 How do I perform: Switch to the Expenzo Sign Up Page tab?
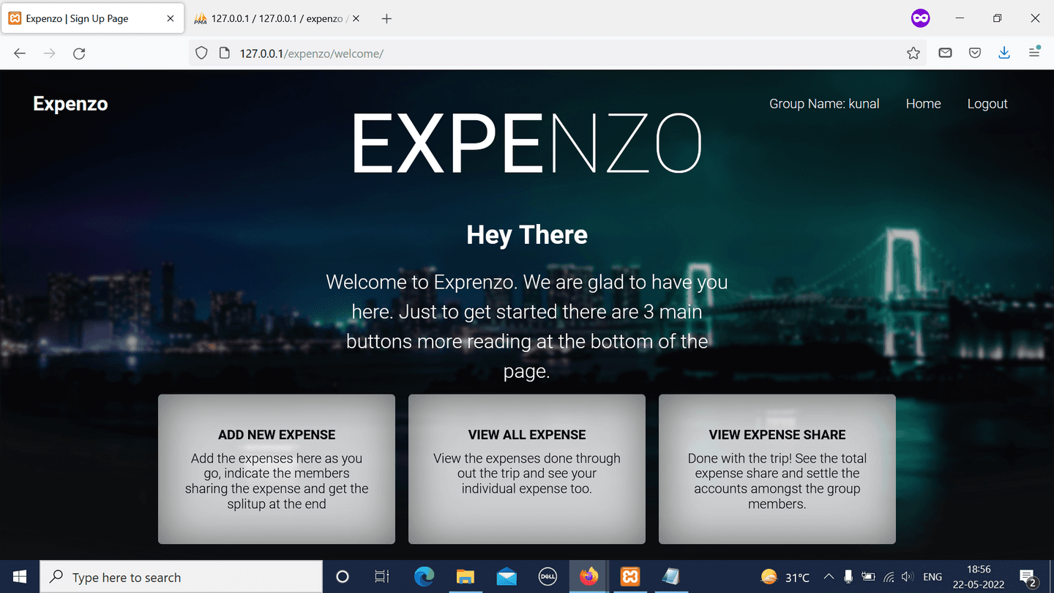tap(92, 19)
